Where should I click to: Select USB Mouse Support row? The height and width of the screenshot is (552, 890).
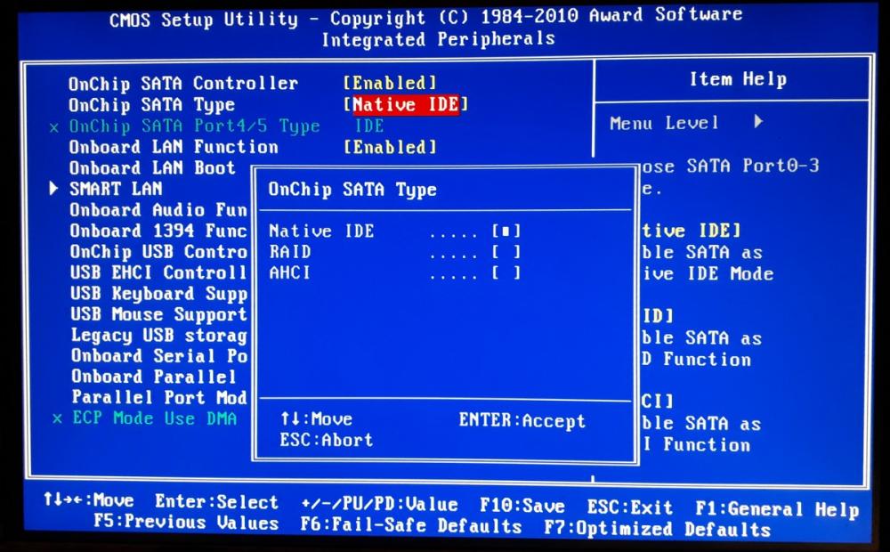tap(159, 314)
